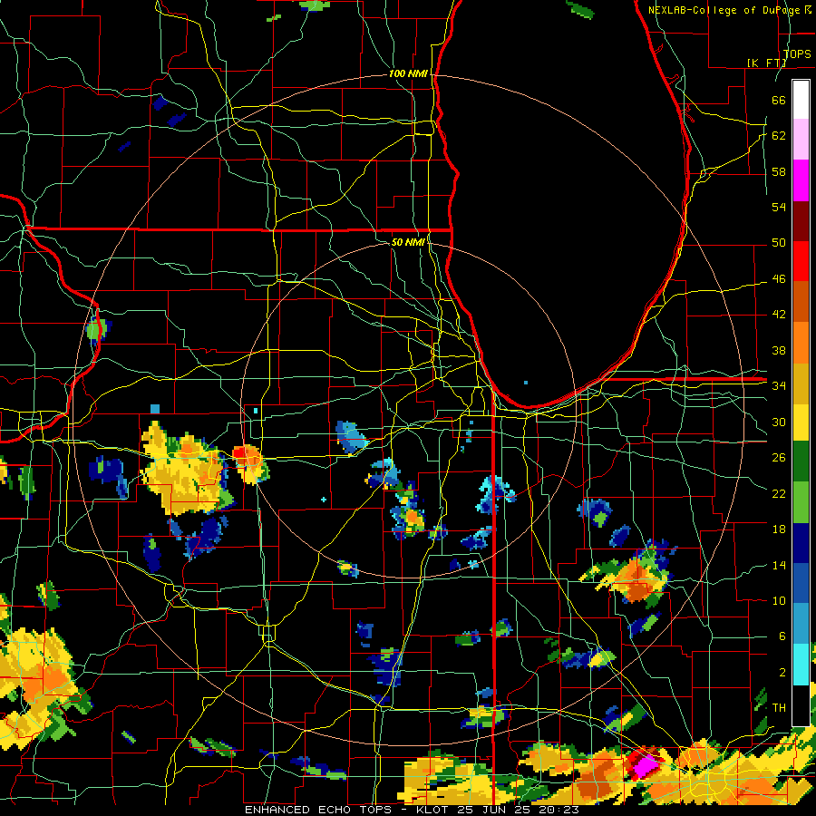Click the 'ENHANCED ECHO TOPS - KLOT' caption
The image size is (816, 816).
tap(328, 810)
